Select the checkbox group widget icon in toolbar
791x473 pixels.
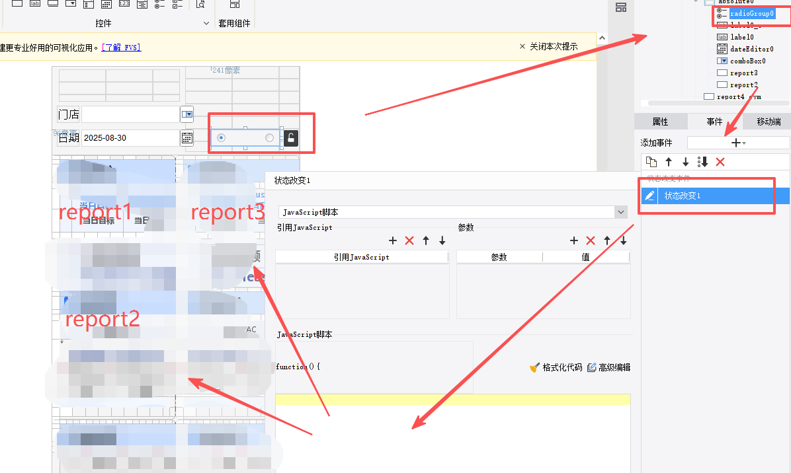177,4
